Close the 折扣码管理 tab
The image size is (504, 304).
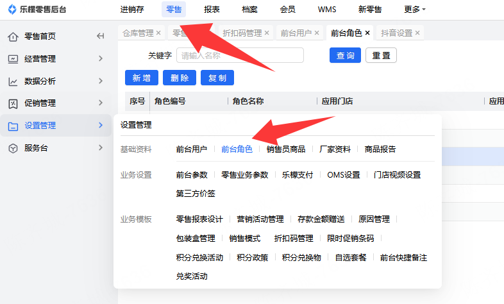click(267, 33)
